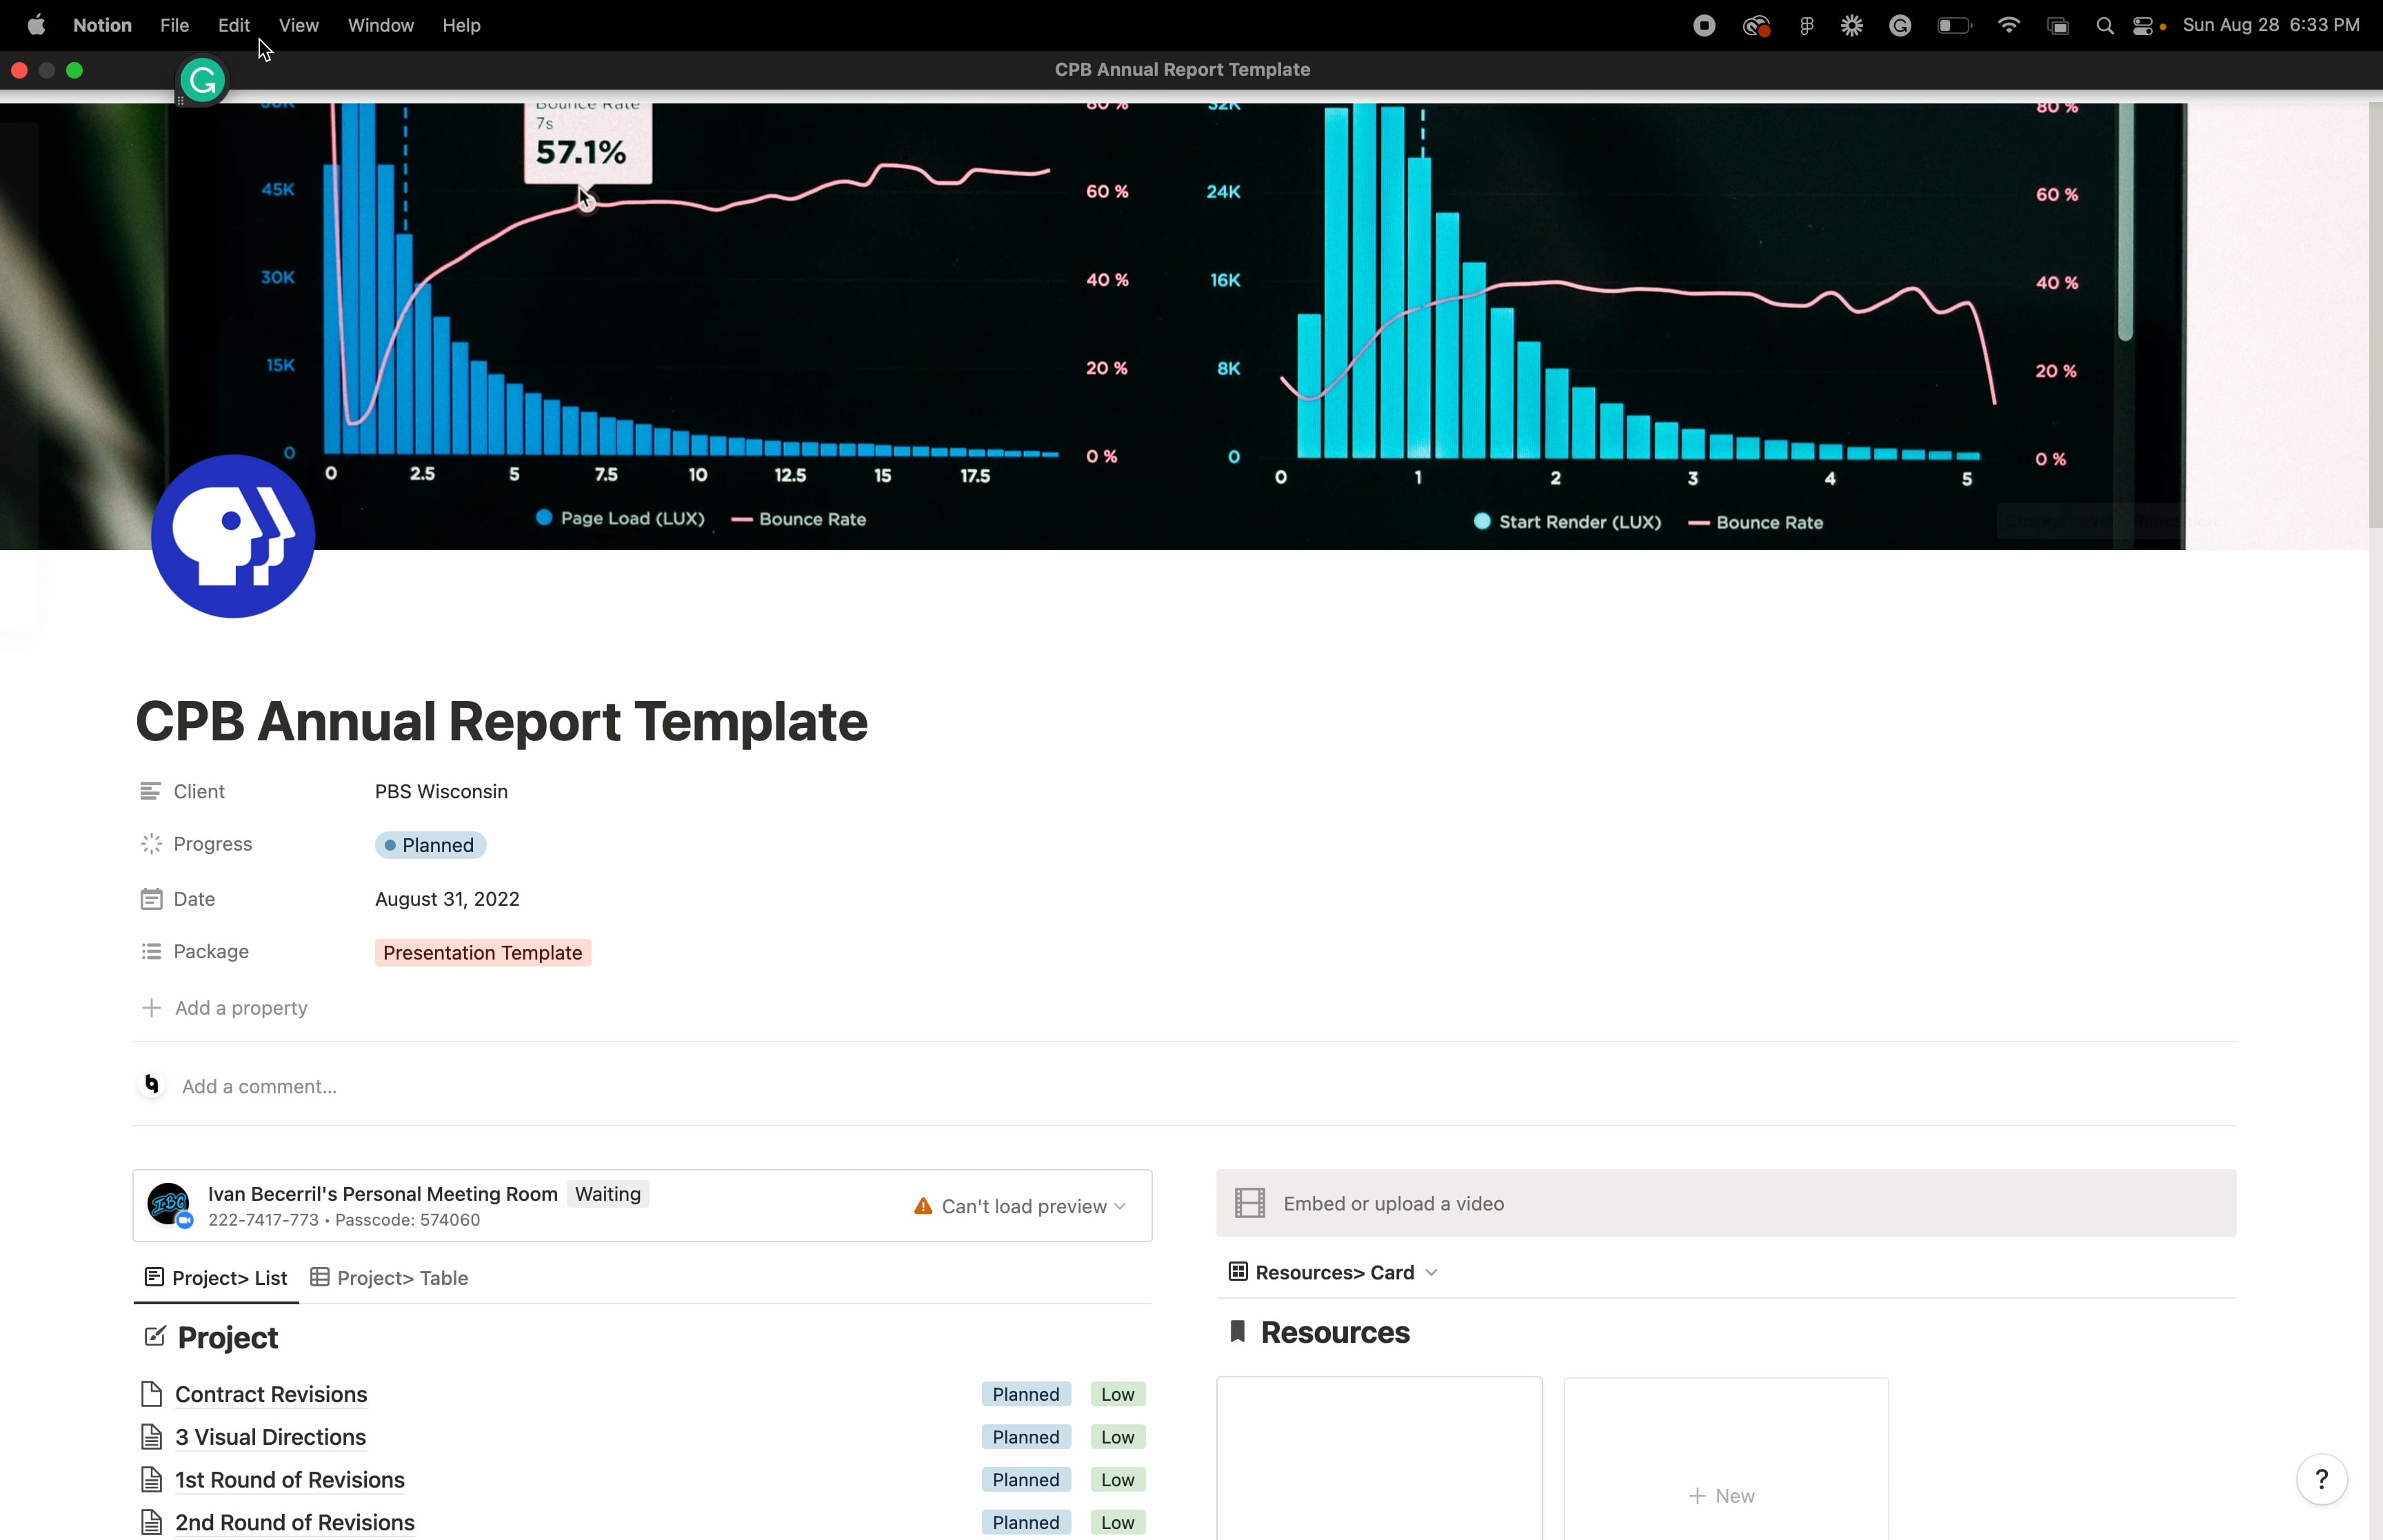This screenshot has width=2383, height=1540.
Task: Click the Contract Revisions page icon
Action: tap(152, 1394)
